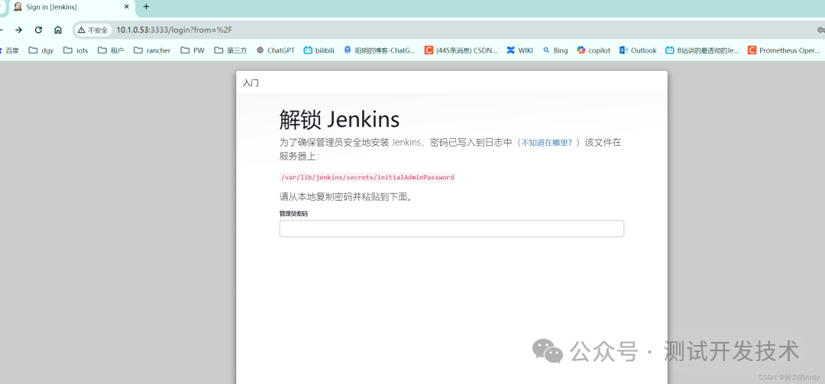Viewport: 825px width, 384px height.
Task: Open the (445条消息) CSDN bookmark
Action: pyautogui.click(x=461, y=50)
